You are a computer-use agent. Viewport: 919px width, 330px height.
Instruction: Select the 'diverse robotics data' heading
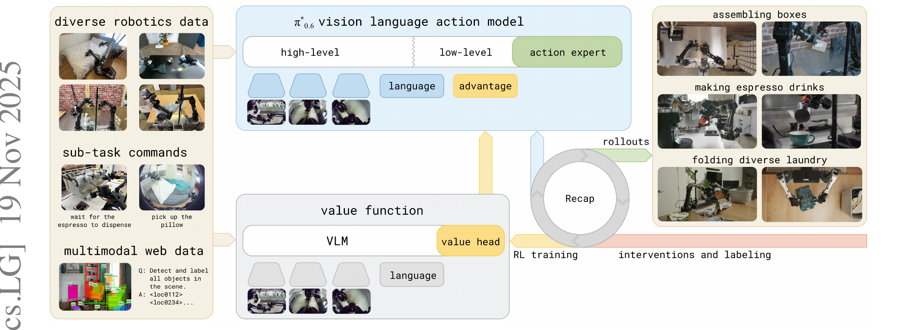point(132,21)
